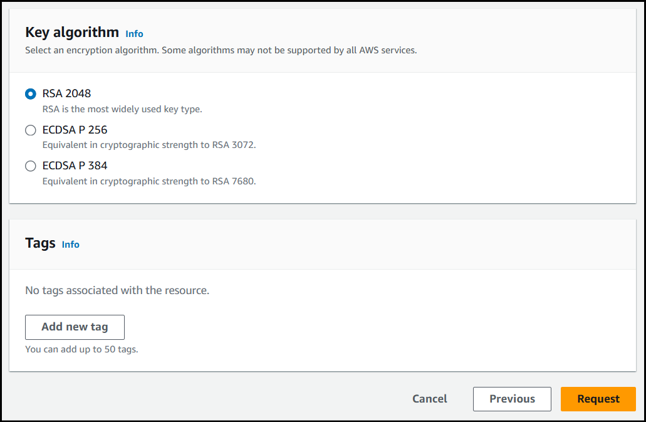Open the Info link beside Key algorithm

[x=134, y=34]
